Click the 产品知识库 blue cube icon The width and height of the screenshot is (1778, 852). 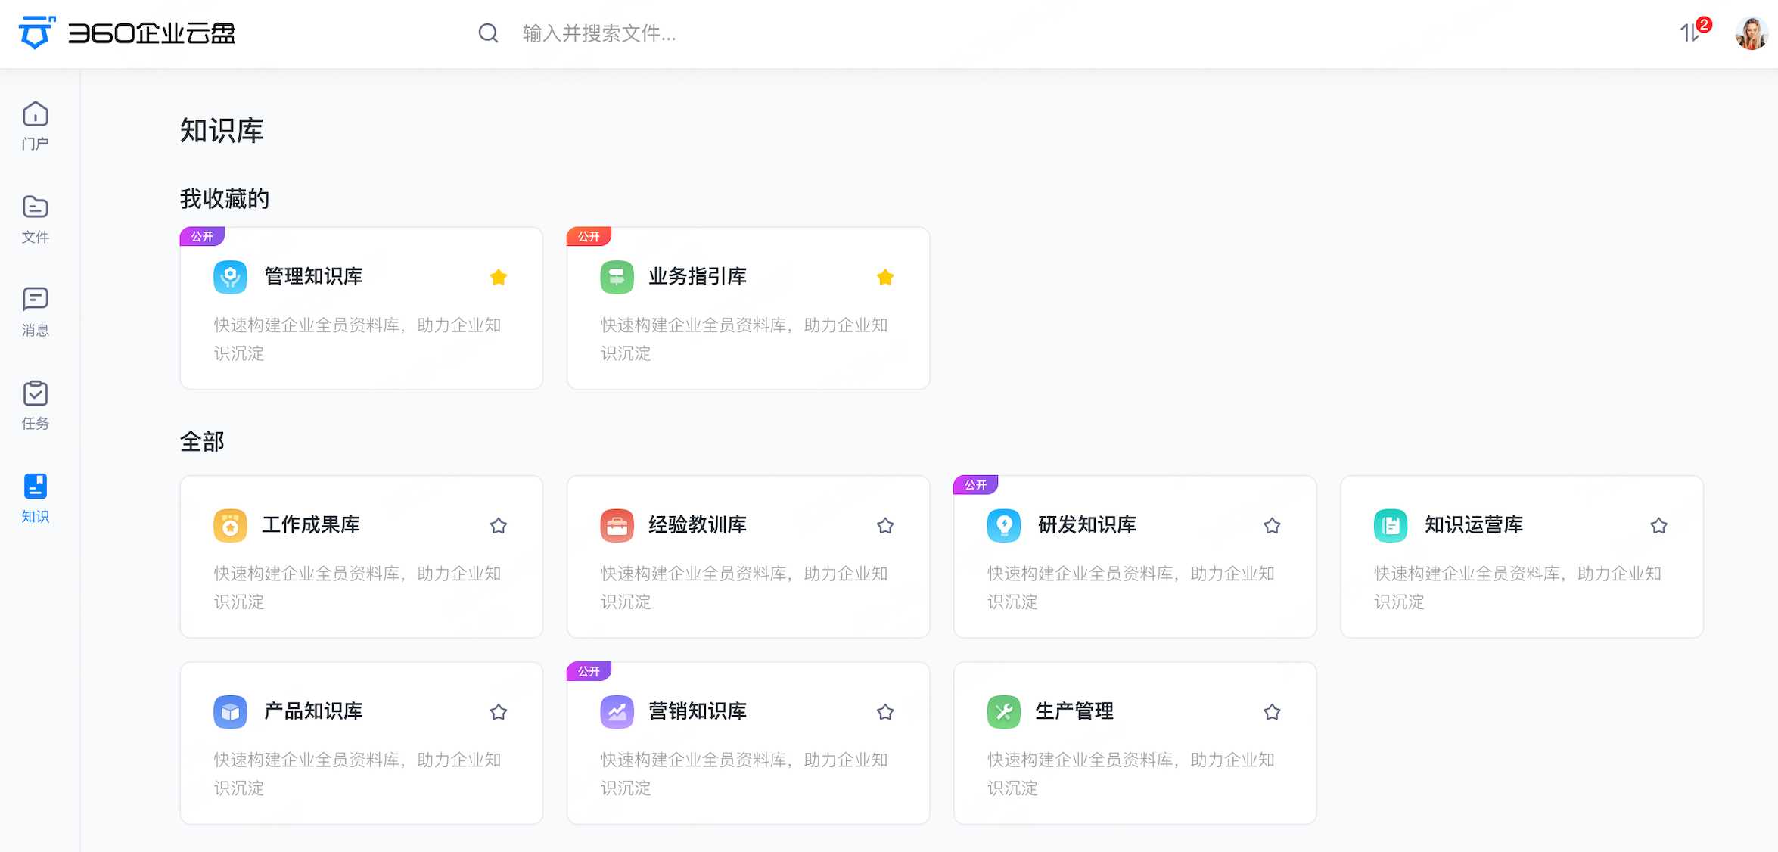(230, 711)
